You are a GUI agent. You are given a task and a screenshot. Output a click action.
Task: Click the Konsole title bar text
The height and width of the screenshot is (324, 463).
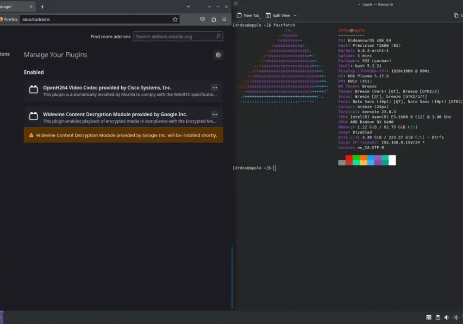pos(375,5)
